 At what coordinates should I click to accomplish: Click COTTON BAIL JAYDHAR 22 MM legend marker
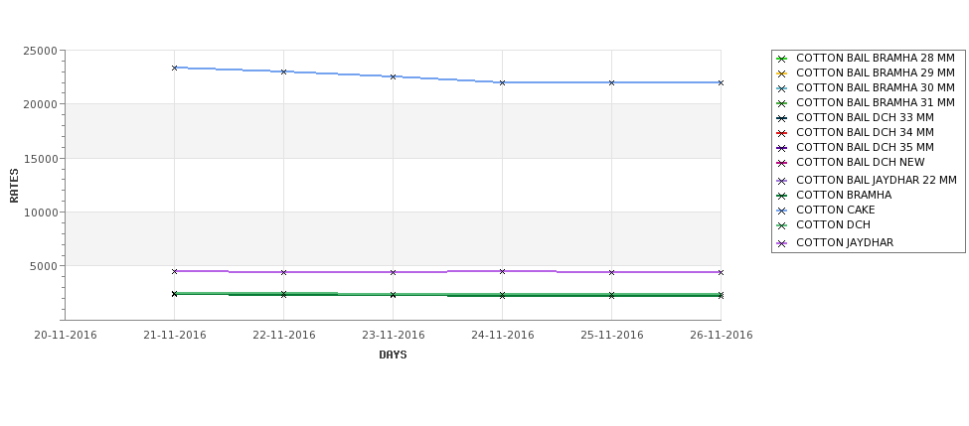pos(782,181)
